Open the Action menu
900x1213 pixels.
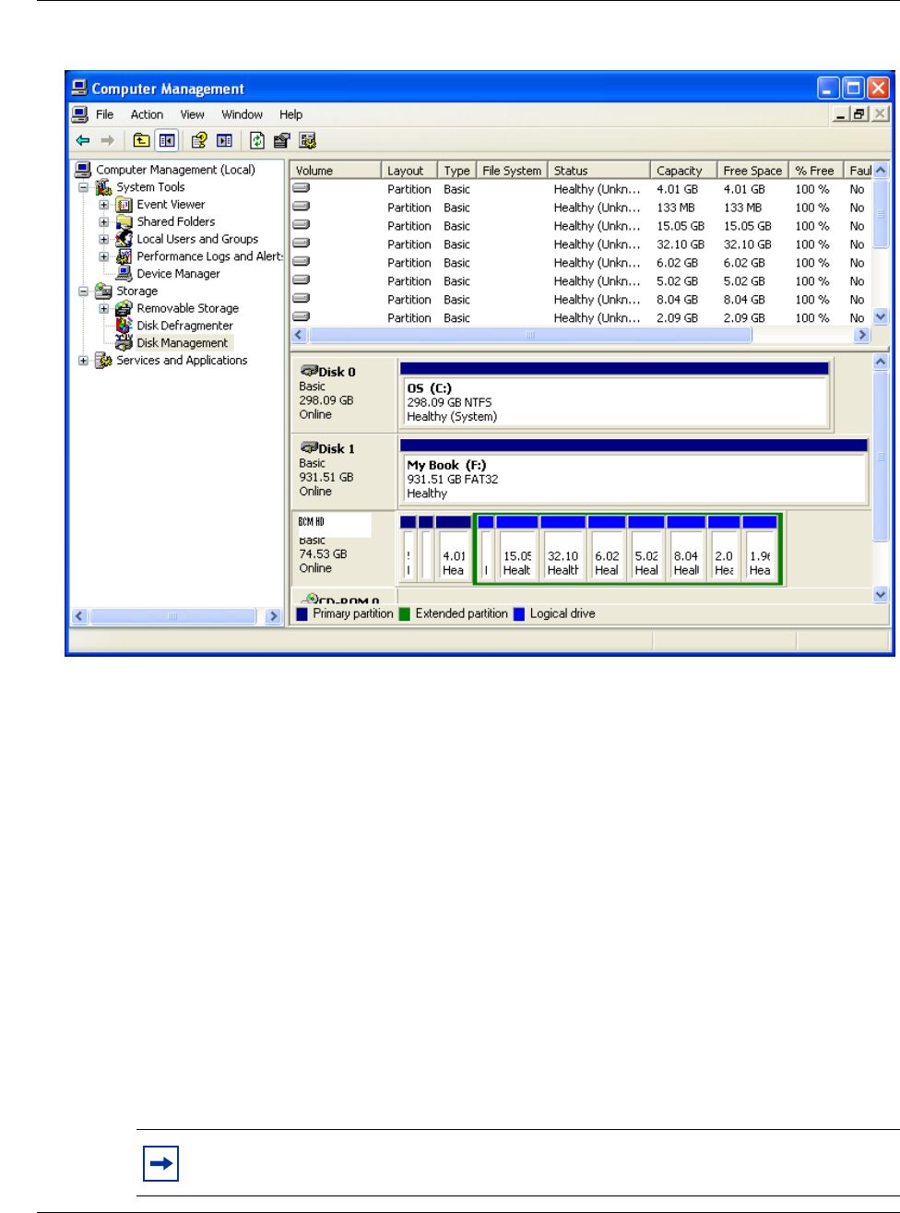[x=147, y=114]
